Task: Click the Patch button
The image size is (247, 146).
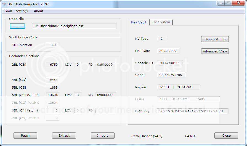Action: [x=25, y=136]
